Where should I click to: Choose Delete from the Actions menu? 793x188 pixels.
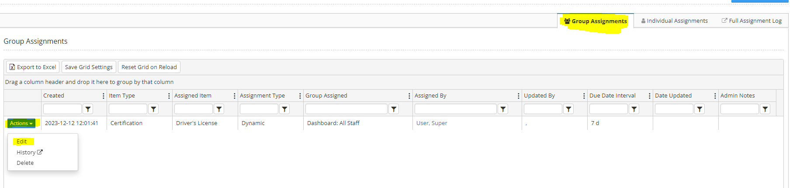[x=25, y=163]
